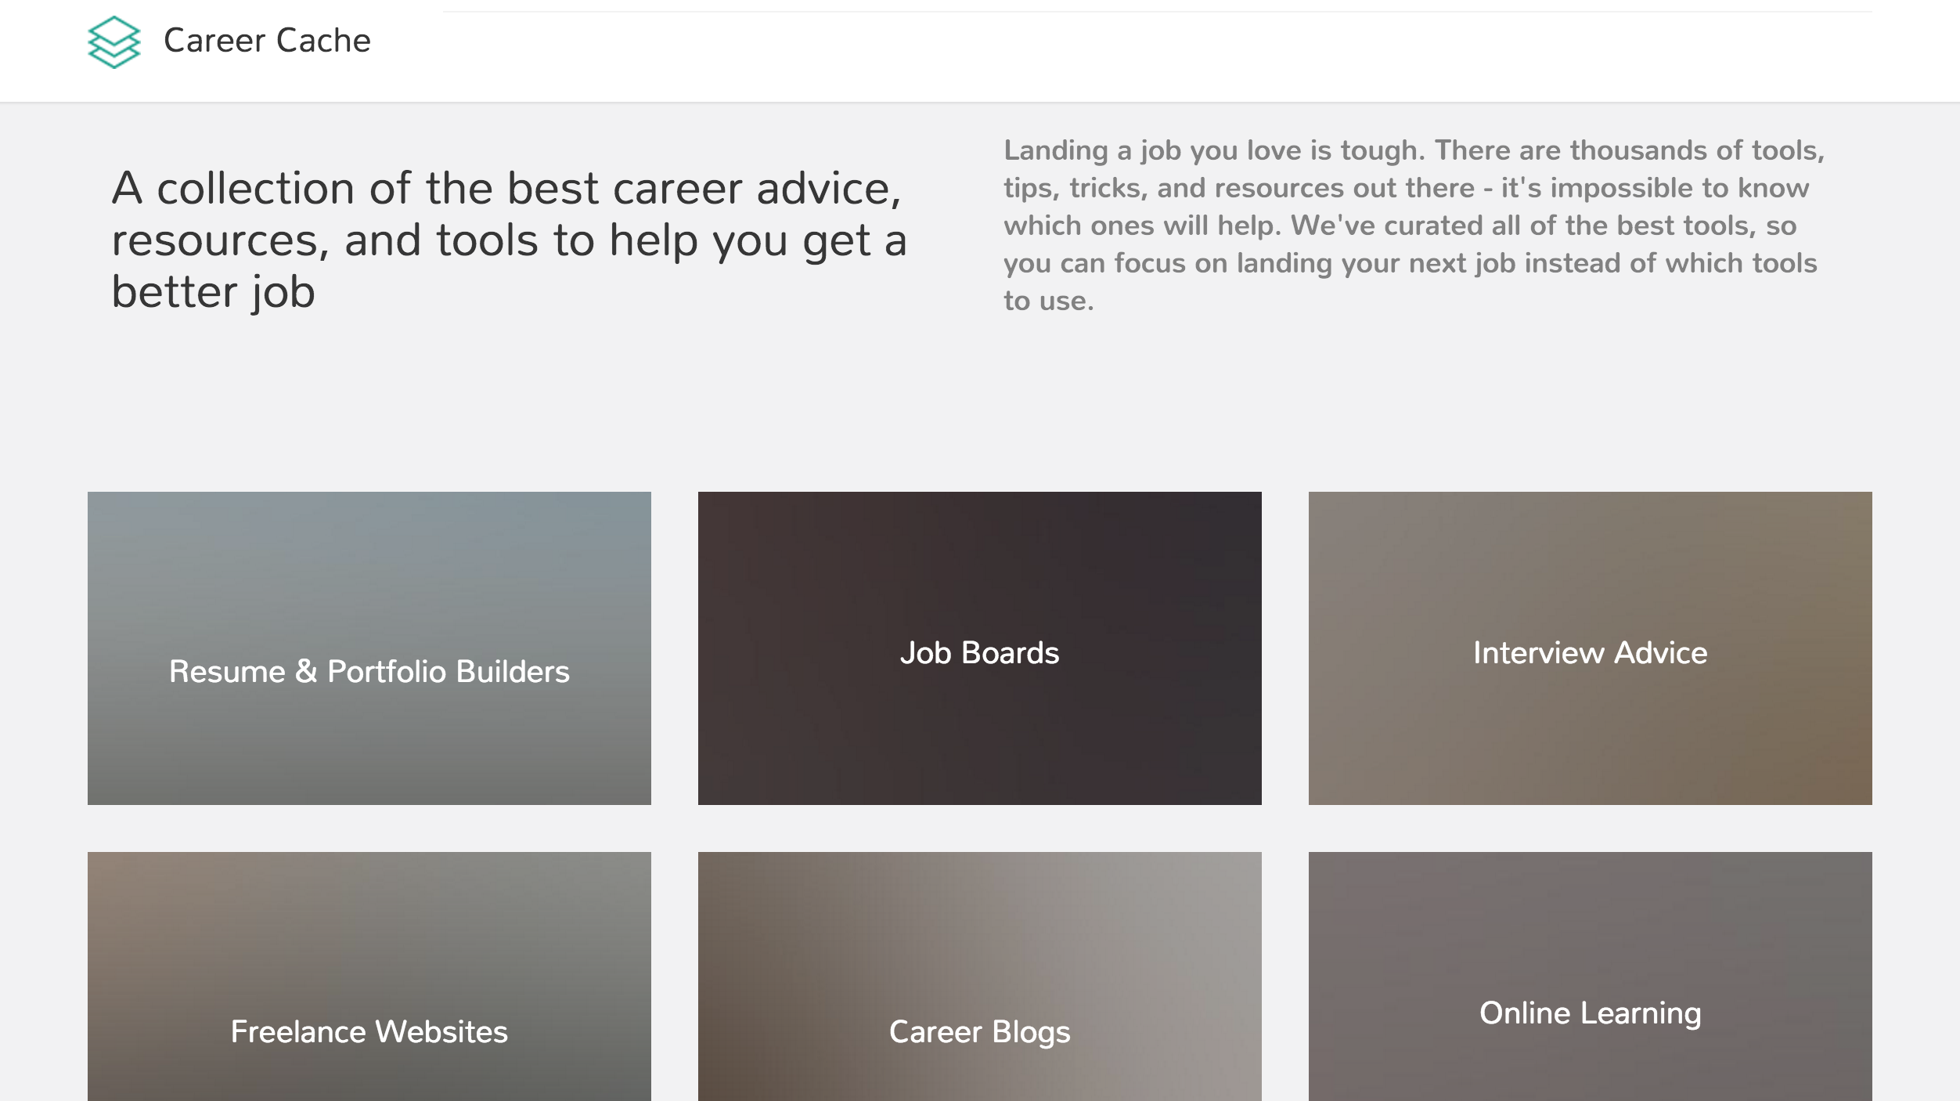The width and height of the screenshot is (1960, 1101).
Task: Open the Freelance Websites category
Action: 369,1031
